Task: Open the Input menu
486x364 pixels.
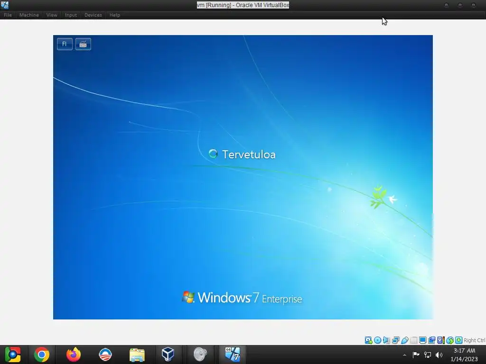Action: pyautogui.click(x=71, y=15)
